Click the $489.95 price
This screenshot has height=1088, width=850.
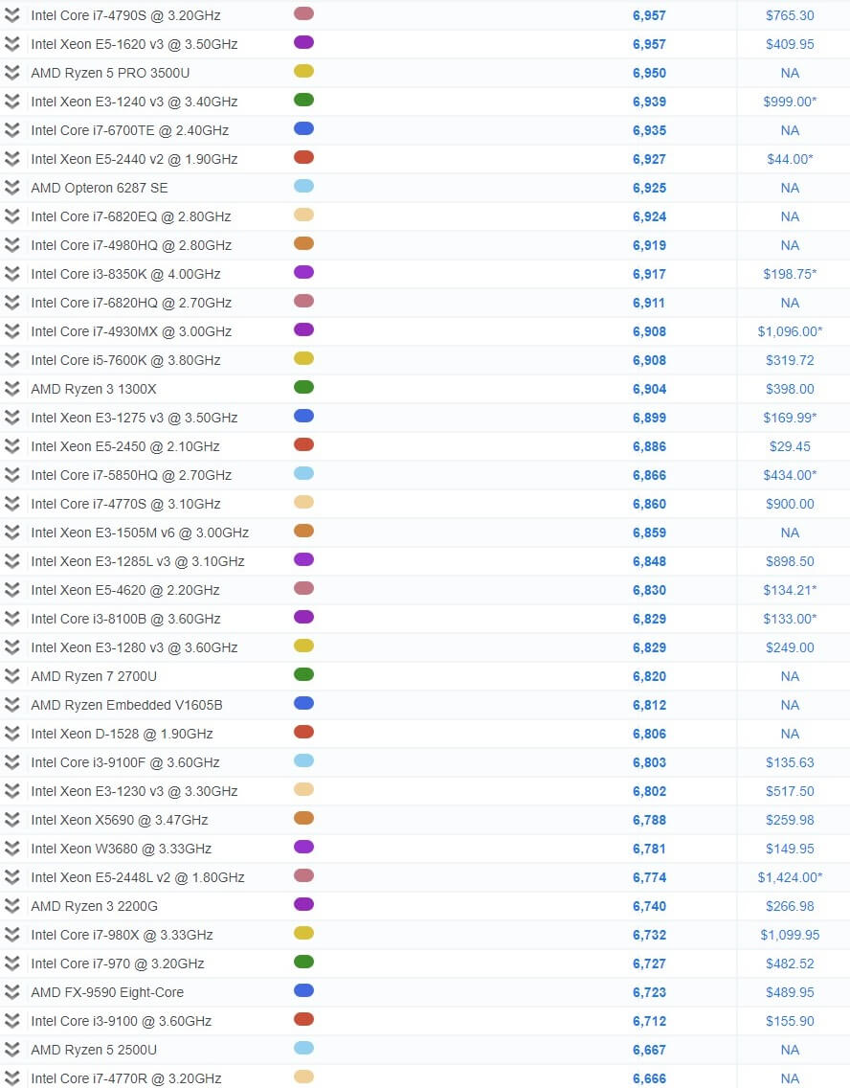point(790,992)
